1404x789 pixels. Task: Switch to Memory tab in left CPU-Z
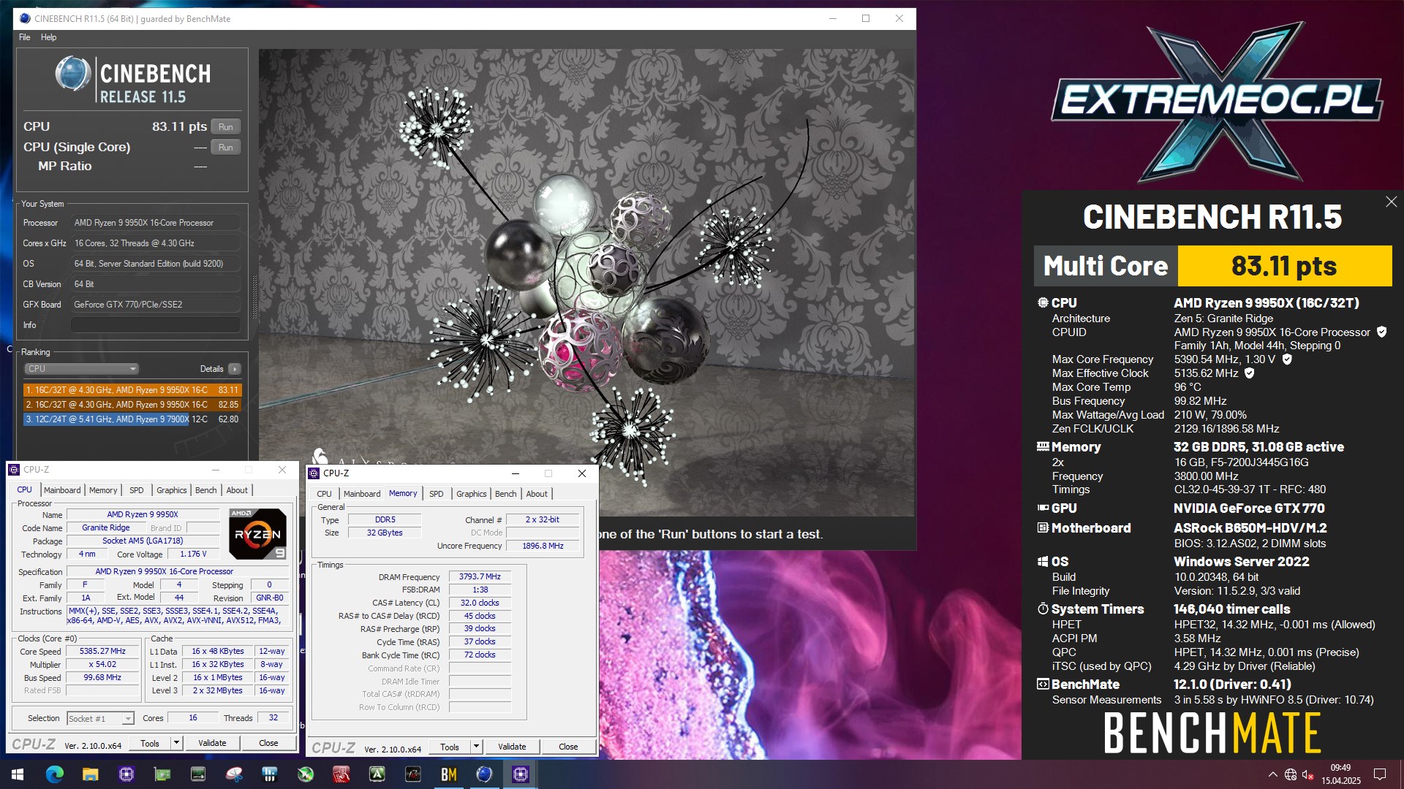tap(103, 490)
